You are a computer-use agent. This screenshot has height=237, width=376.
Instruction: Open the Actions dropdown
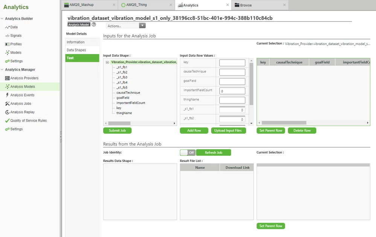tap(126, 26)
